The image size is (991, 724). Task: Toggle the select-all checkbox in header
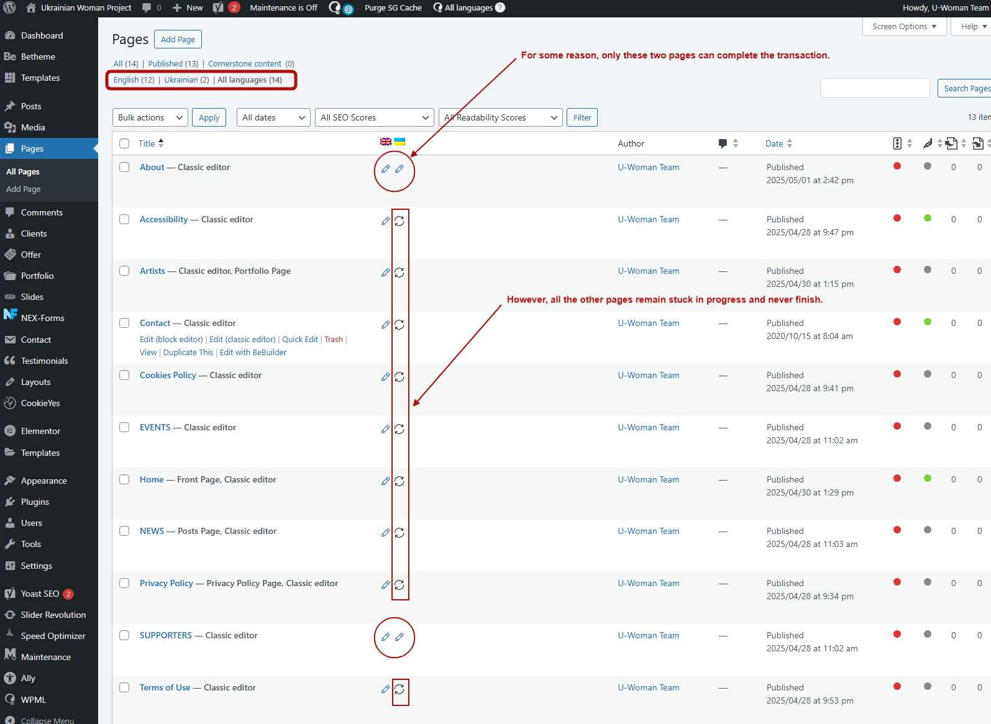[x=124, y=143]
